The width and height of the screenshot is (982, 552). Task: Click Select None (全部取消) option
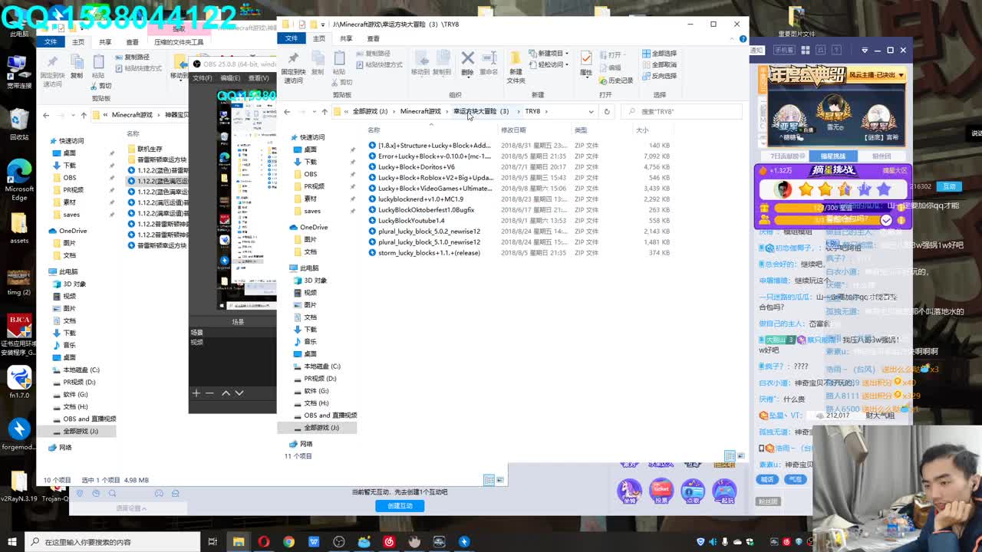660,64
